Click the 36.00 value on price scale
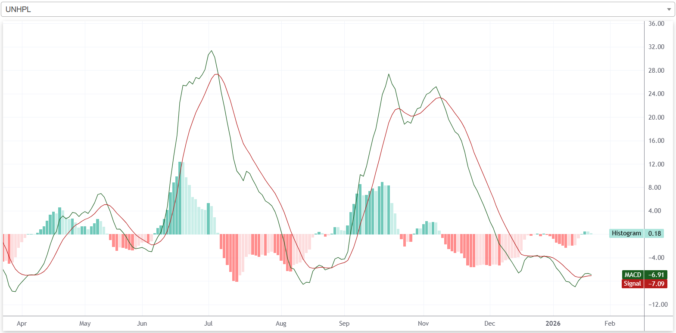Viewport: 676px width, 333px height. pos(656,24)
